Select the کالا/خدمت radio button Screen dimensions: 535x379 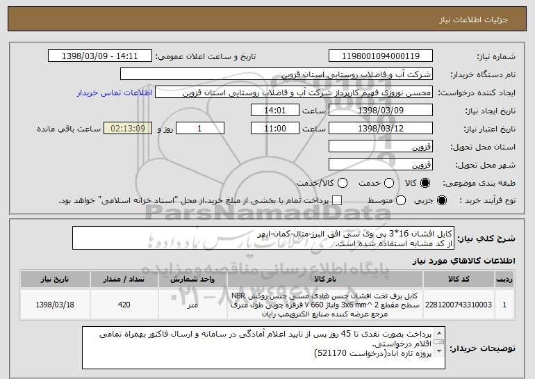click(x=343, y=184)
